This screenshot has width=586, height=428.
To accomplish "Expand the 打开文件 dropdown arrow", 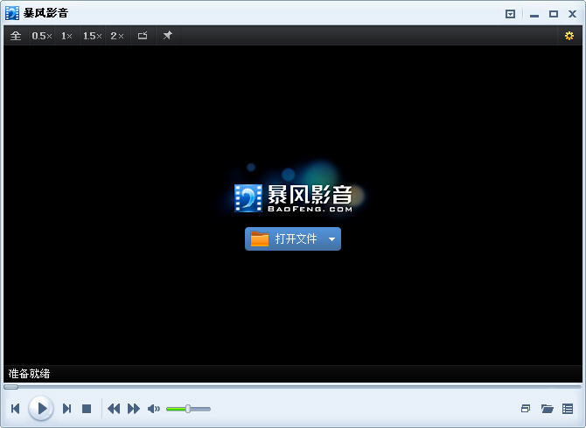I will pos(331,239).
